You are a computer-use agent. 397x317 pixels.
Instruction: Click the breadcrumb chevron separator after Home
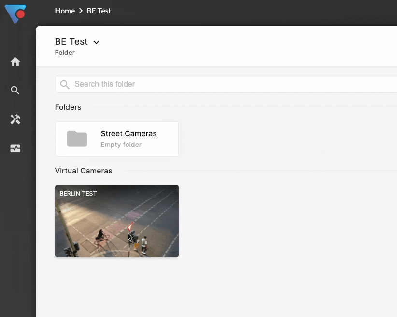pos(81,11)
